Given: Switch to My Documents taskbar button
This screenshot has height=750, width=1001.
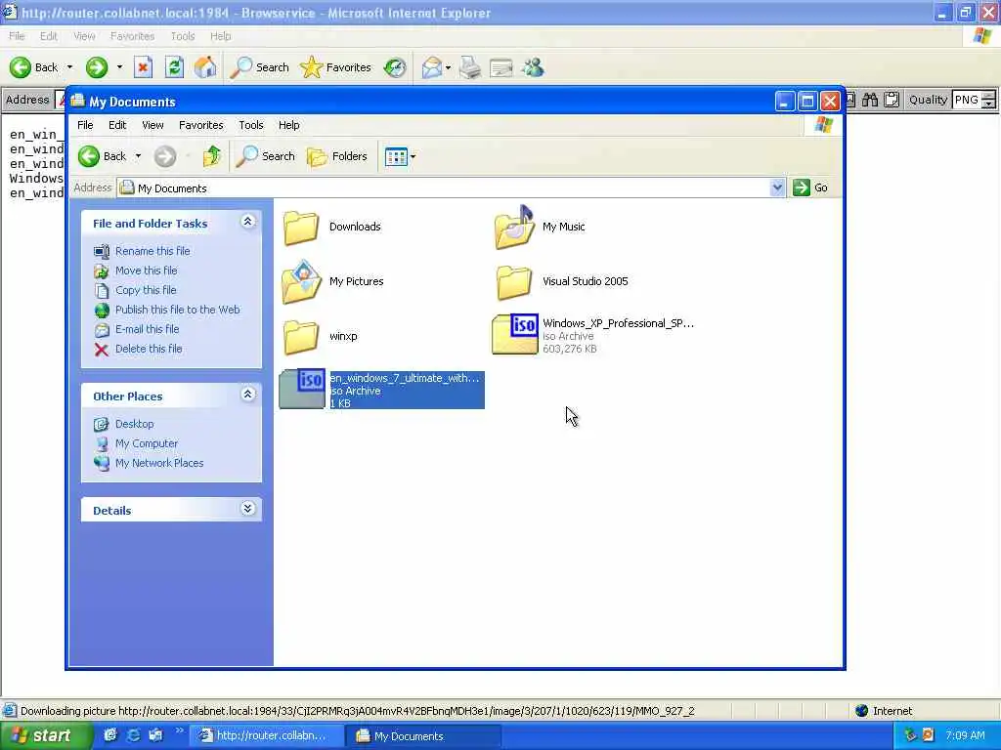Looking at the screenshot, I should pyautogui.click(x=424, y=736).
